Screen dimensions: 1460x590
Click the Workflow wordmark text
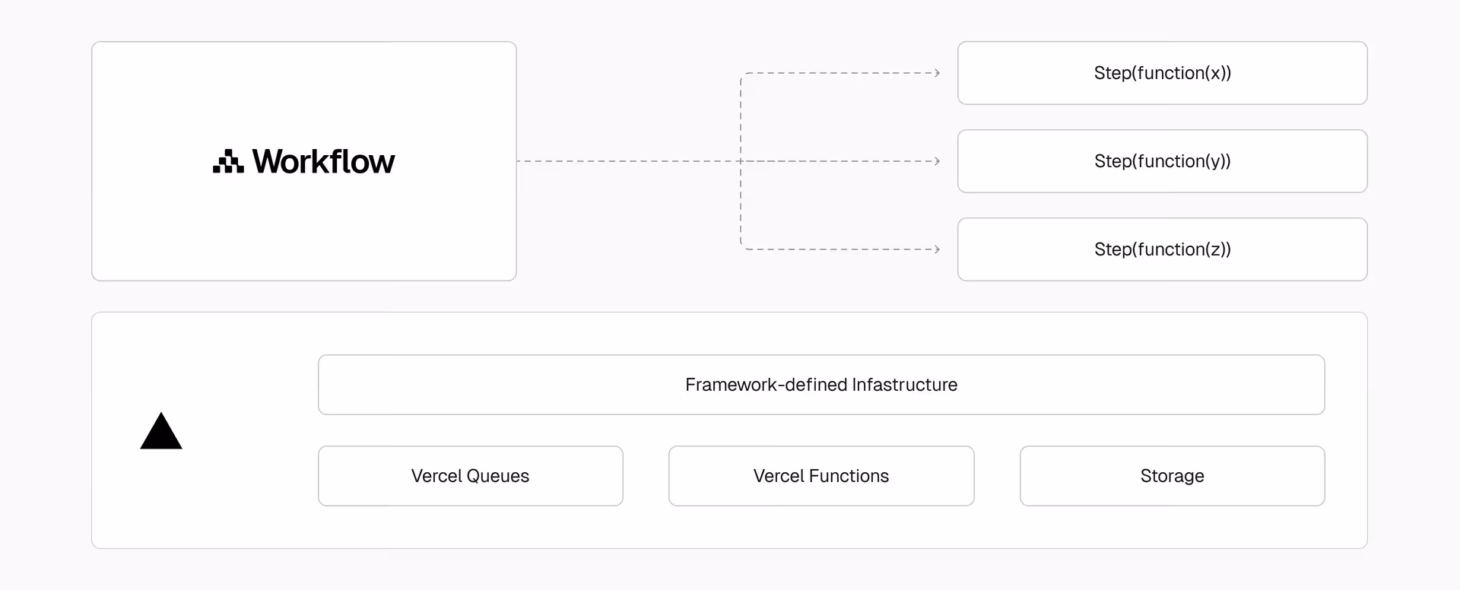pyautogui.click(x=323, y=161)
